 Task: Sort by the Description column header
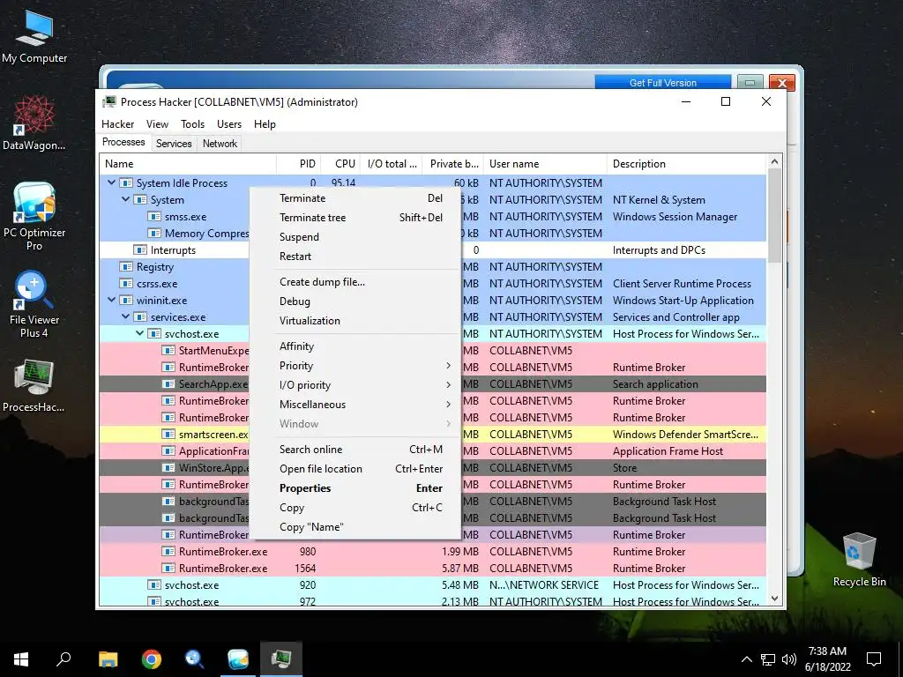click(686, 164)
